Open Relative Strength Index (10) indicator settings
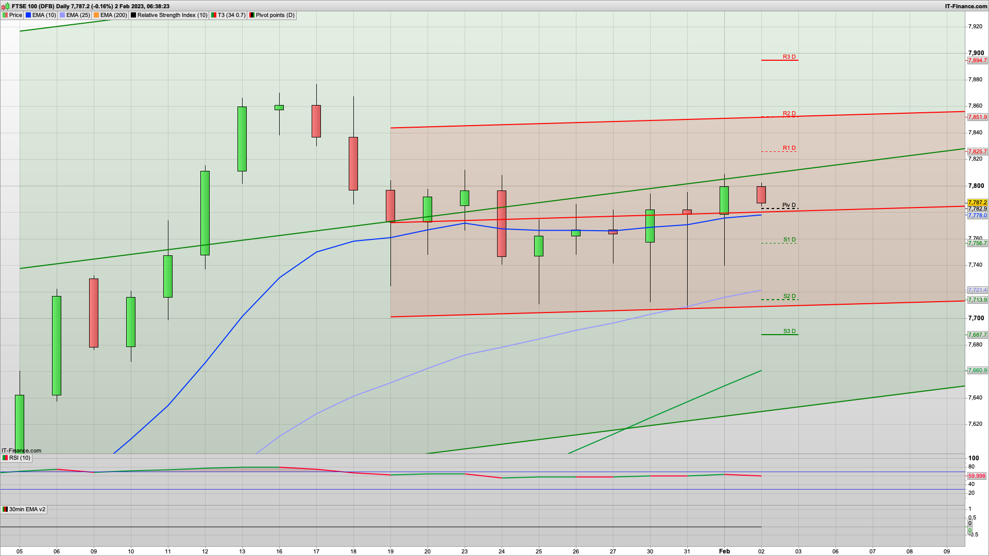Screen dimensions: 989x556 point(172,15)
